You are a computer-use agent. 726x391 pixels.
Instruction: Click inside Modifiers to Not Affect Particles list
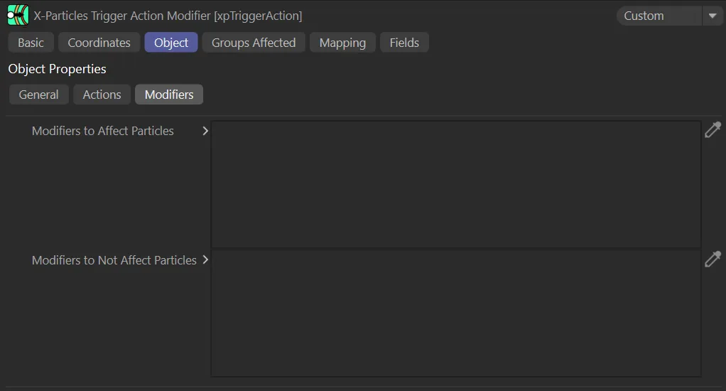tap(455, 313)
